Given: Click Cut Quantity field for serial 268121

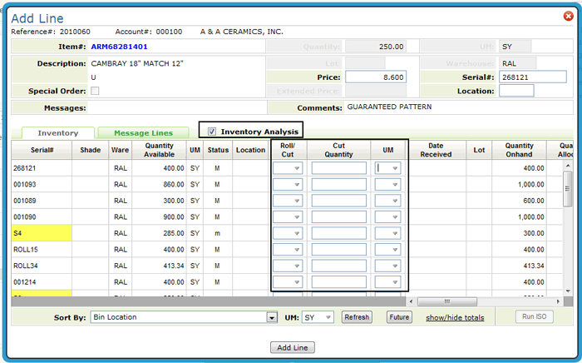Looking at the screenshot, I should point(339,168).
